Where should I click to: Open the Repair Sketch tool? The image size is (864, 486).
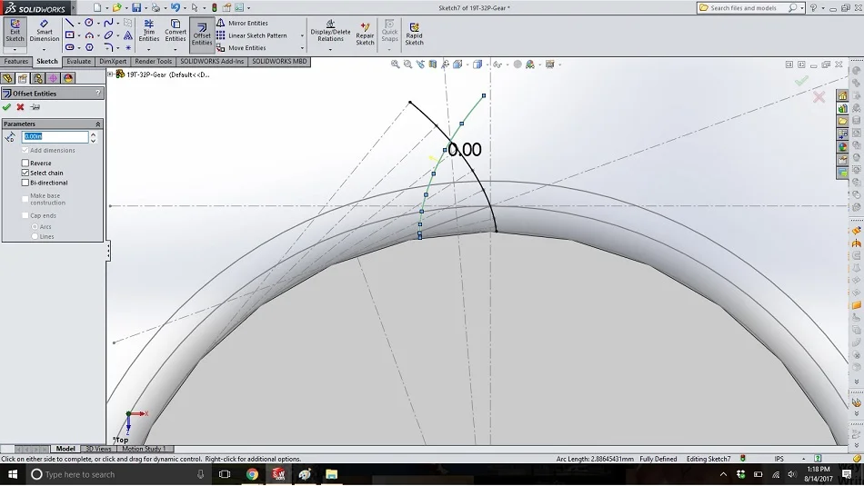(365, 34)
